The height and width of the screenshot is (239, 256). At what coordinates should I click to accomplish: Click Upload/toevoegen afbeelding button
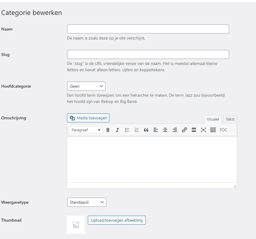tap(117, 220)
